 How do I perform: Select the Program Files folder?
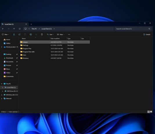point(55,49)
